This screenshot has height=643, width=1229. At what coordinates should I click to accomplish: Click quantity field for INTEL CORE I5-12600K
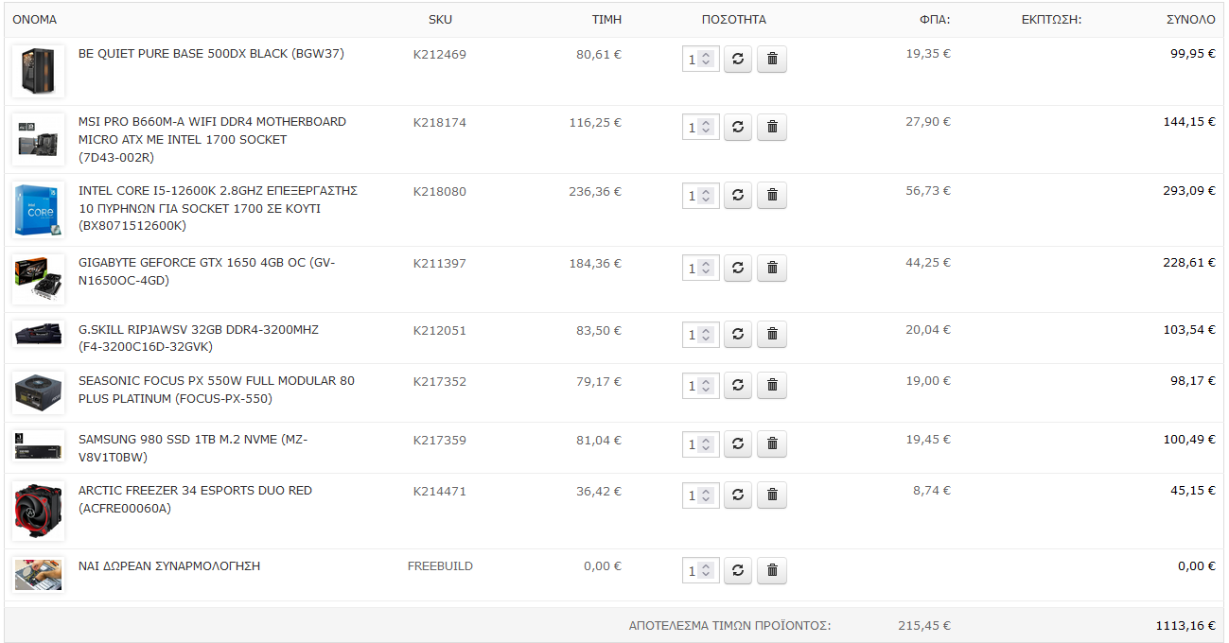(700, 196)
